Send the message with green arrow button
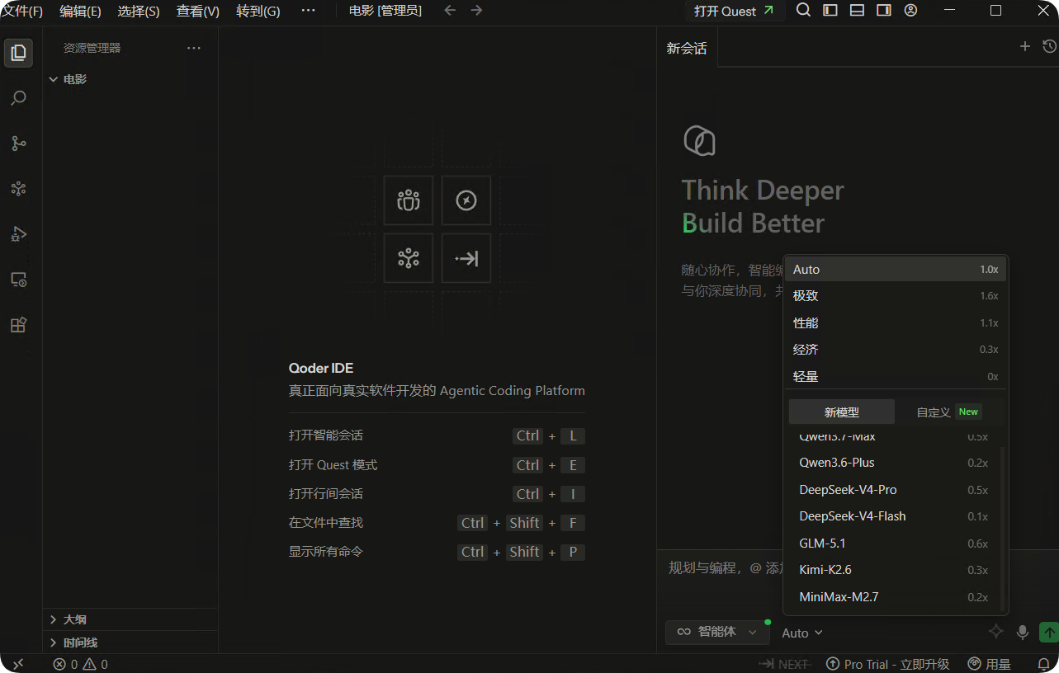1059x673 pixels. click(1049, 632)
